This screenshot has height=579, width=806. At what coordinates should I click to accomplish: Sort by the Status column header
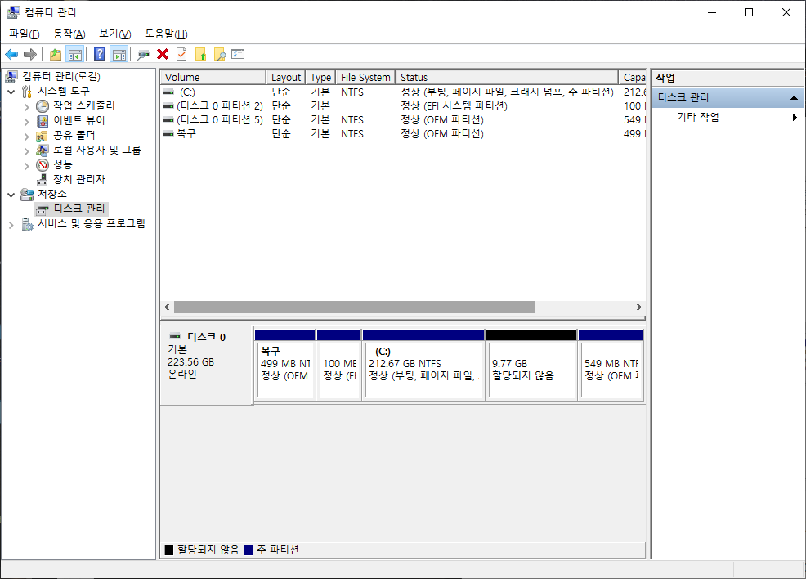pos(507,77)
